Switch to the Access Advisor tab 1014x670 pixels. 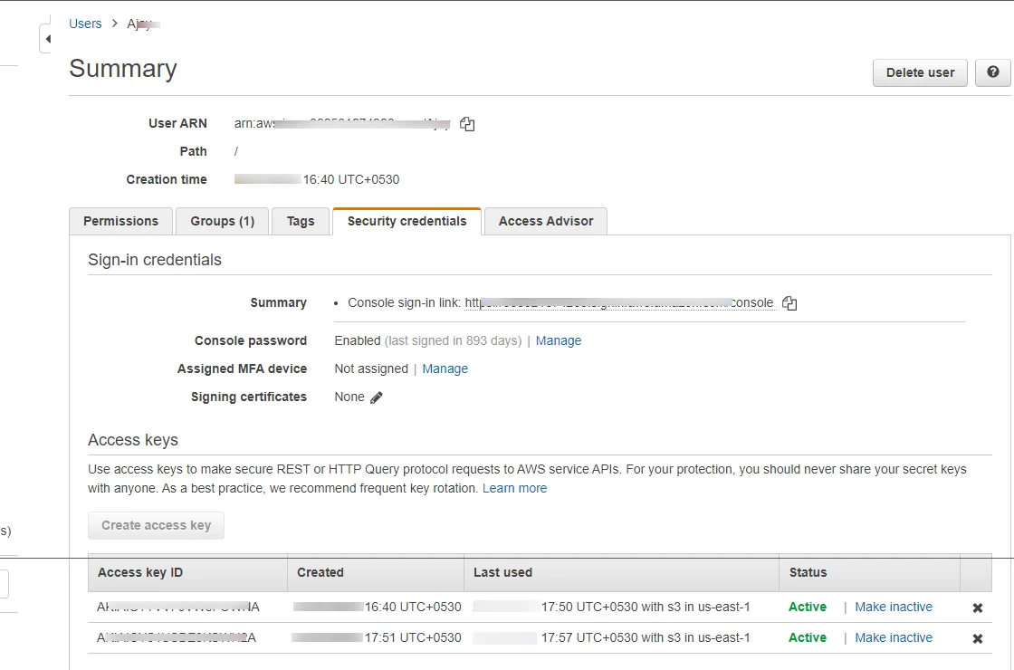(546, 221)
